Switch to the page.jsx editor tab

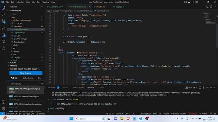(x=119, y=7)
